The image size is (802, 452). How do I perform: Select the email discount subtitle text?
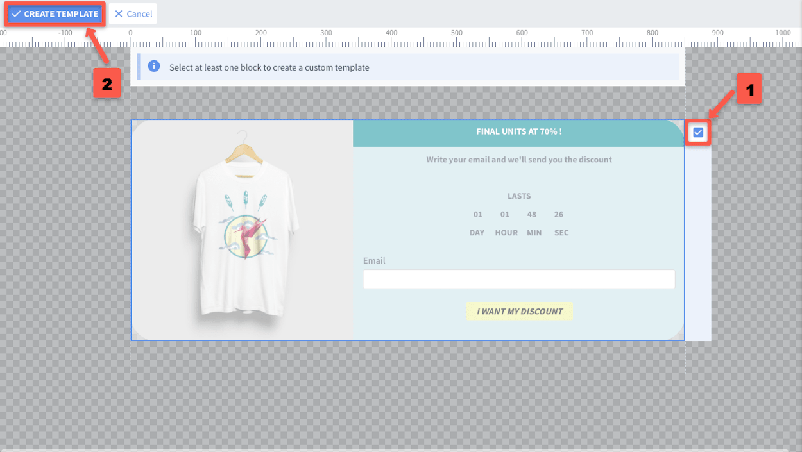518,160
